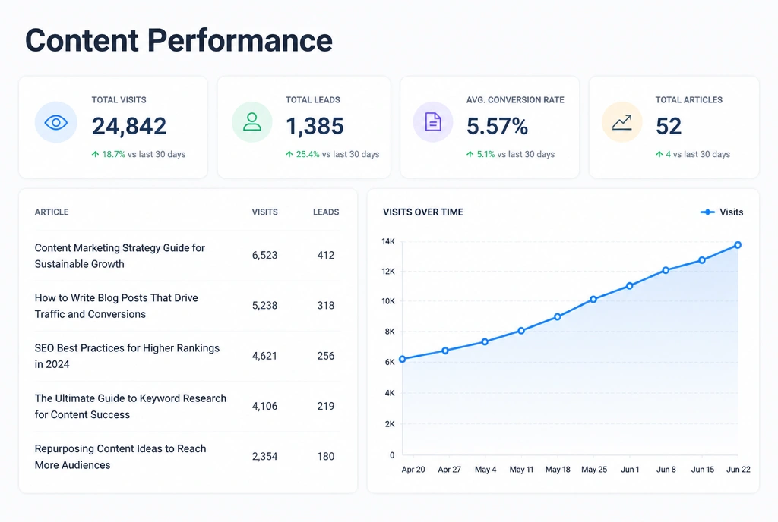Viewport: 778px width, 522px height.
Task: Select the 219 leads cell
Action: [326, 406]
